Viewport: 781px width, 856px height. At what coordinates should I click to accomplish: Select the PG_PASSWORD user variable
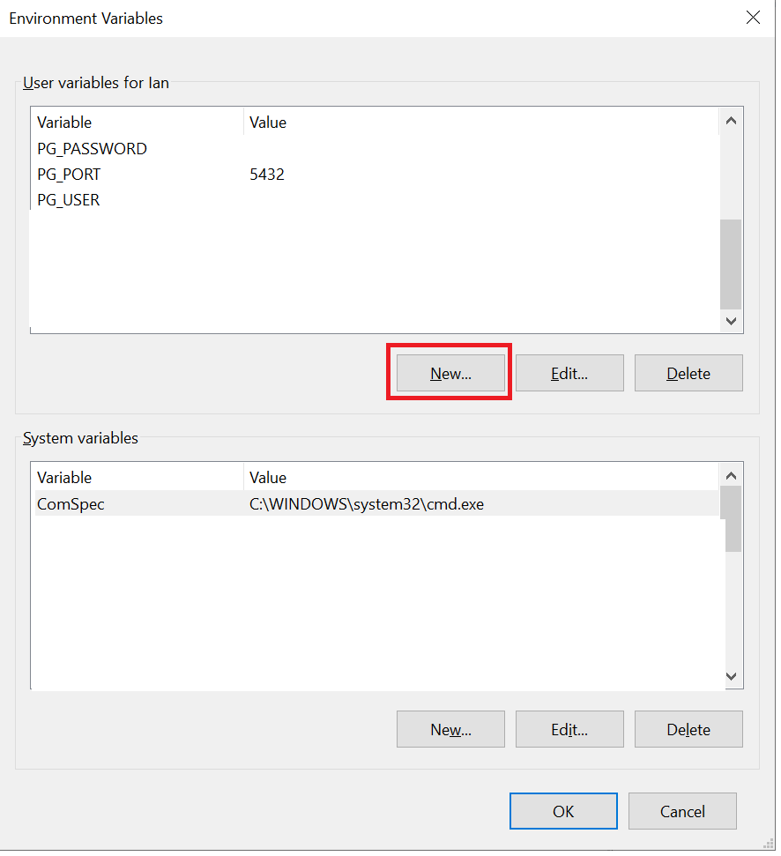(x=92, y=149)
